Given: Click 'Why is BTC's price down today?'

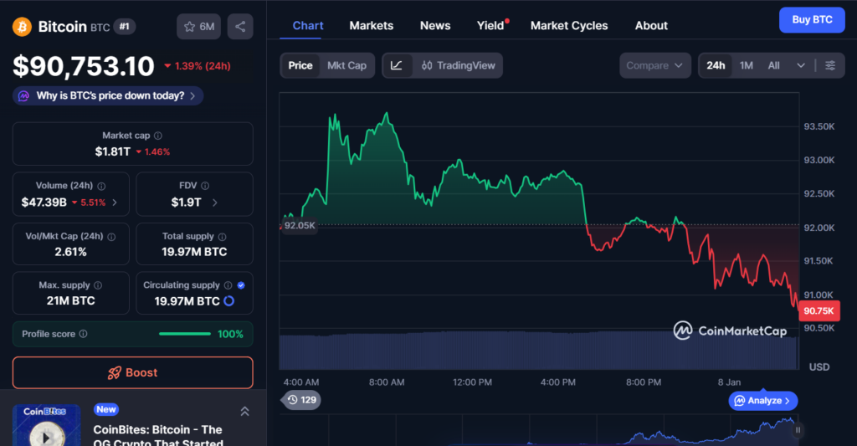Looking at the screenshot, I should (x=108, y=96).
